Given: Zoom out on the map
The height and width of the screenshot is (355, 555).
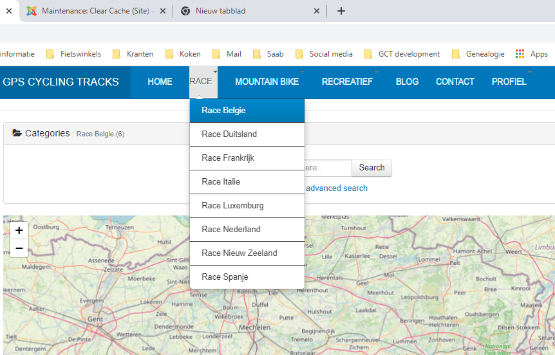Looking at the screenshot, I should tap(19, 248).
